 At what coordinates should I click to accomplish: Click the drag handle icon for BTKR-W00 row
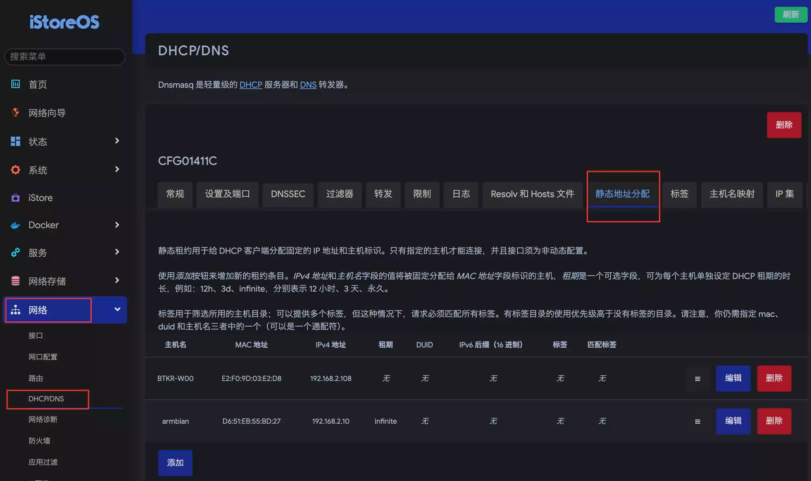tap(698, 379)
